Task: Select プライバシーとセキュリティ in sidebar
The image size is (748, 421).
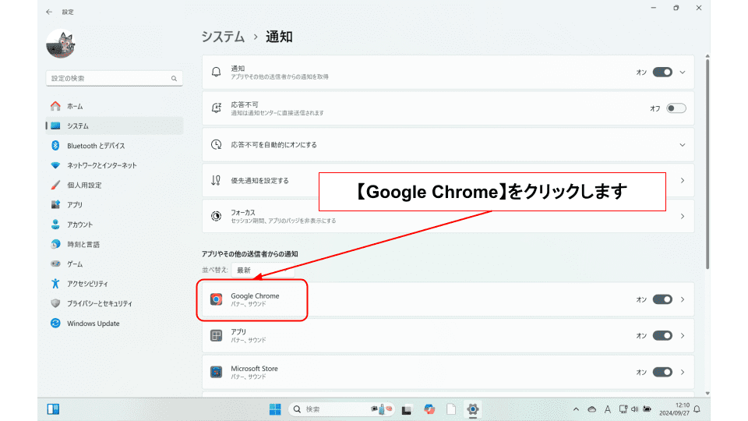Action: 99,303
